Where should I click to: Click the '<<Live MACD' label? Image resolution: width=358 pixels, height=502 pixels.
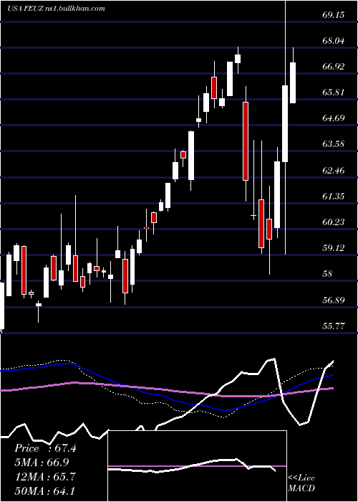point(301,483)
